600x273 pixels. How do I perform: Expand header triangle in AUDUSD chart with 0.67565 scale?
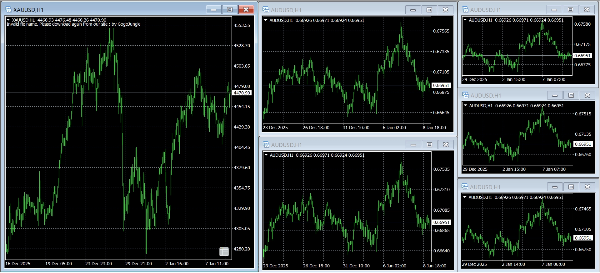[x=266, y=20]
